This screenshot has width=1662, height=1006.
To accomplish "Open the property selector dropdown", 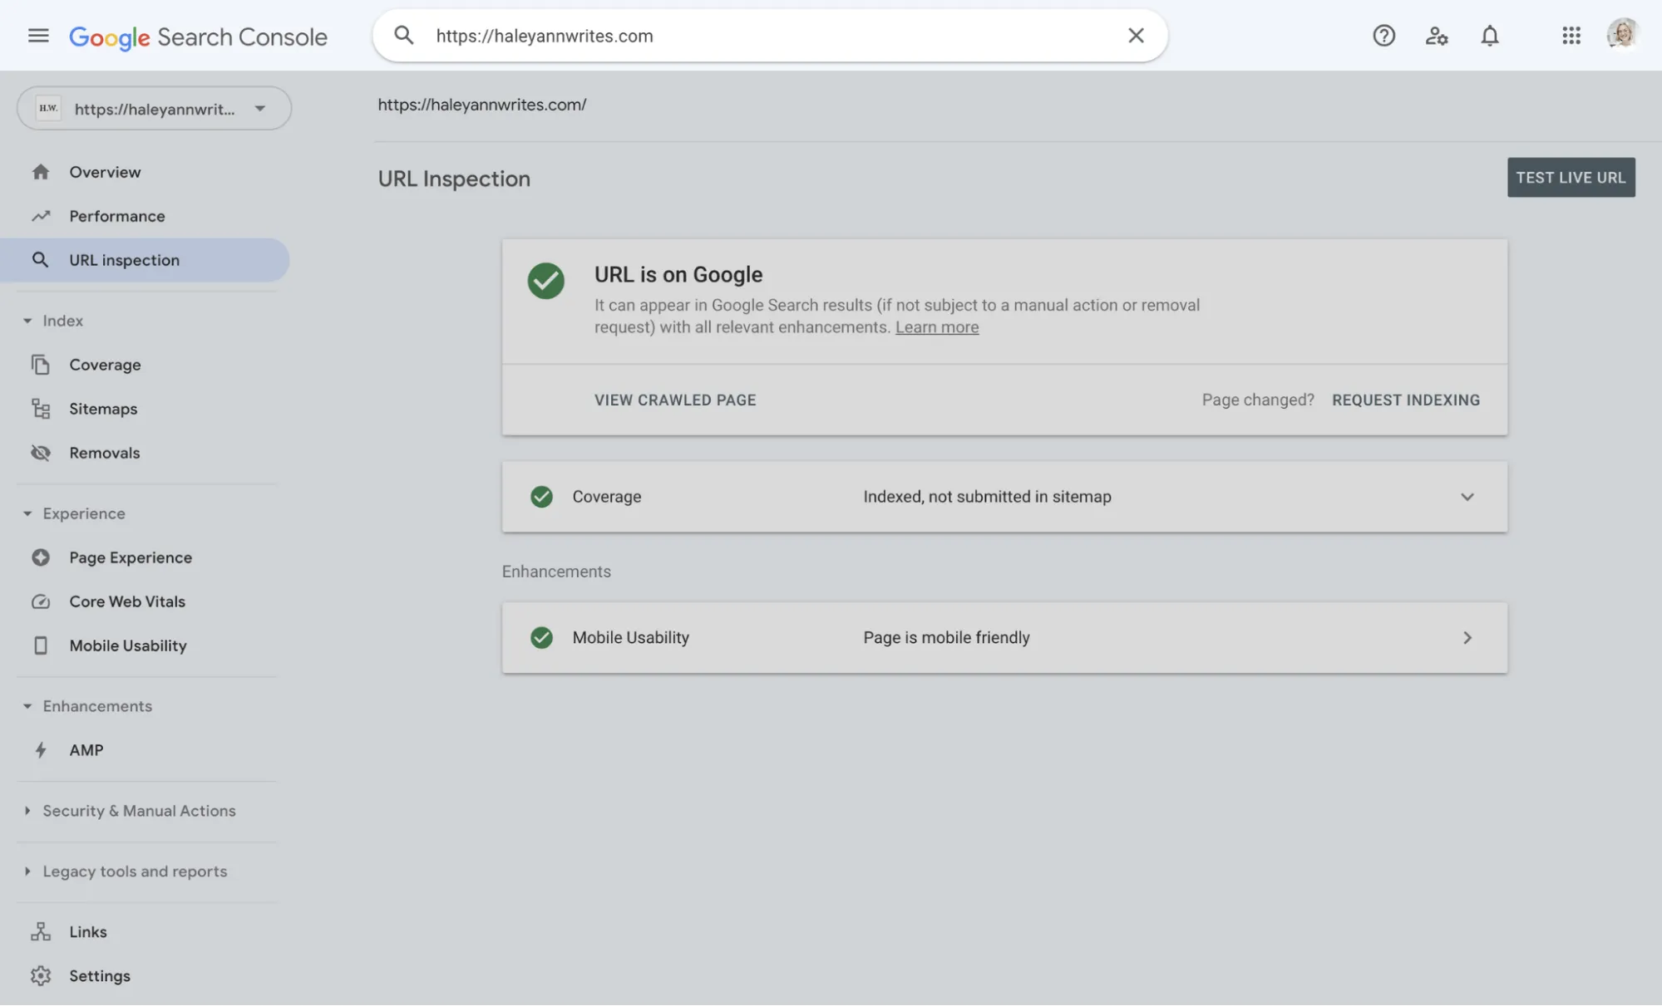I will click(x=259, y=109).
